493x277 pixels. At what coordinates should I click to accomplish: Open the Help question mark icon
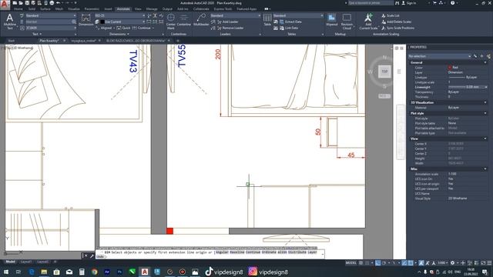point(453,3)
